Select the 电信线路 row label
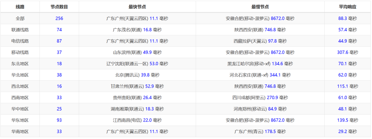The image size is (372, 139). tap(20, 41)
